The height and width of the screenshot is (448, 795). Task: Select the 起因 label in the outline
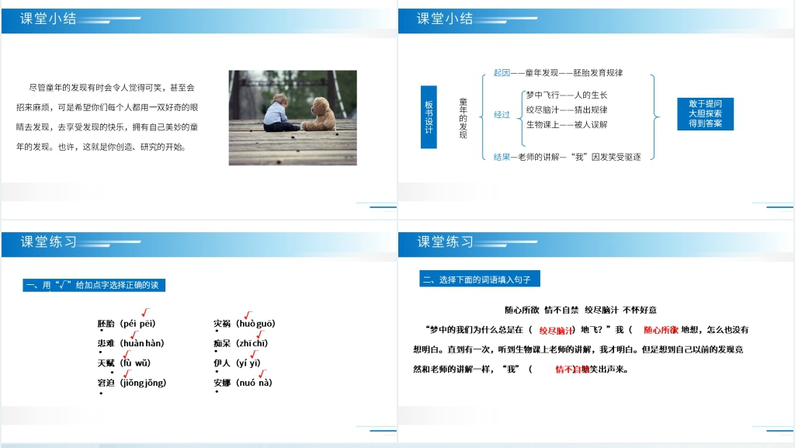click(502, 73)
